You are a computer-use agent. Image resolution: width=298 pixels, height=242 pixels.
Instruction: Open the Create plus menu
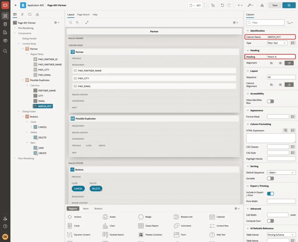(x=240, y=5)
